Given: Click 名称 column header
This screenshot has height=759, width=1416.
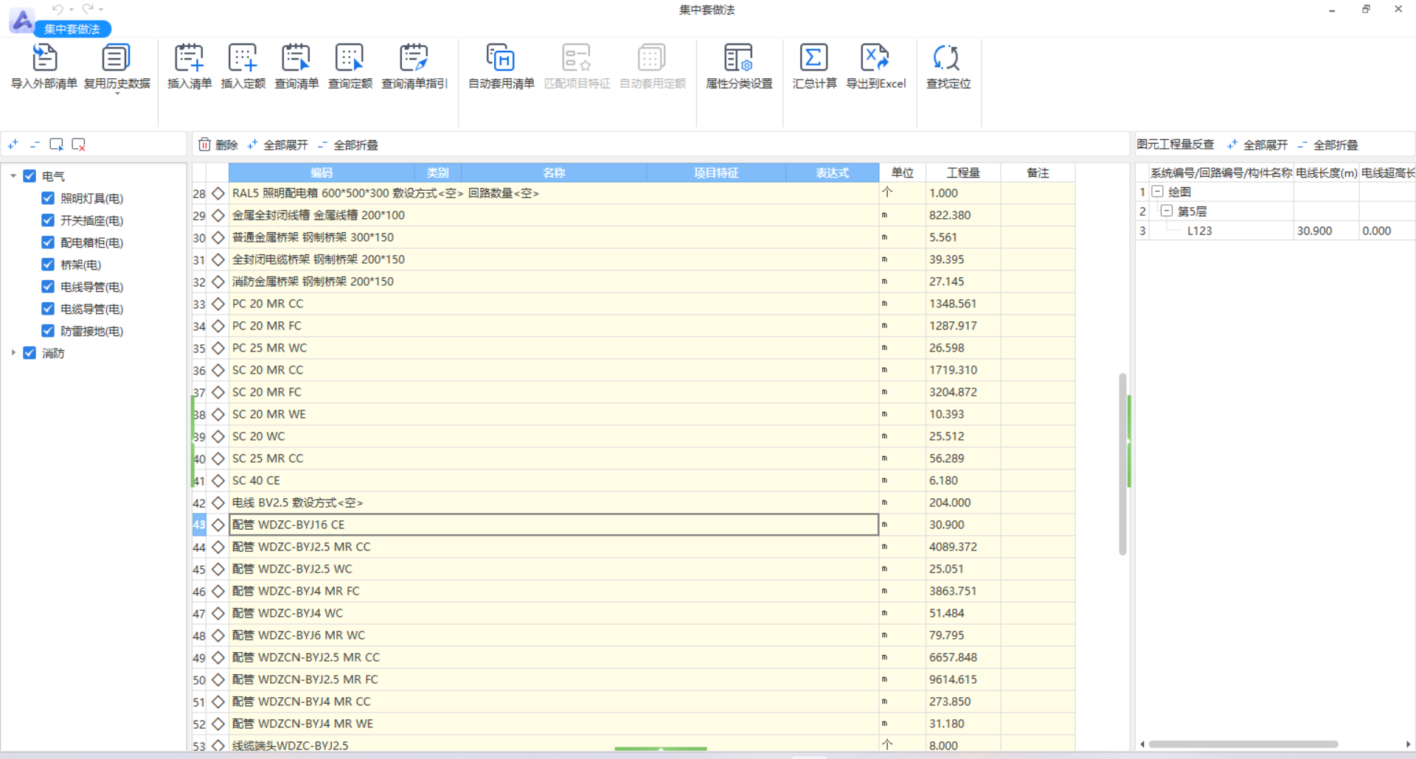Looking at the screenshot, I should point(554,172).
